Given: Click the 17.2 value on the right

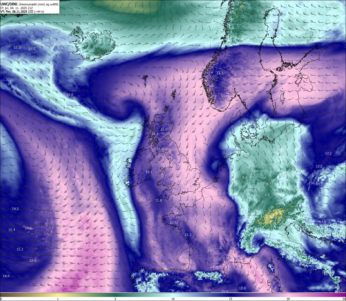Looking at the screenshot, I should (x=328, y=154).
